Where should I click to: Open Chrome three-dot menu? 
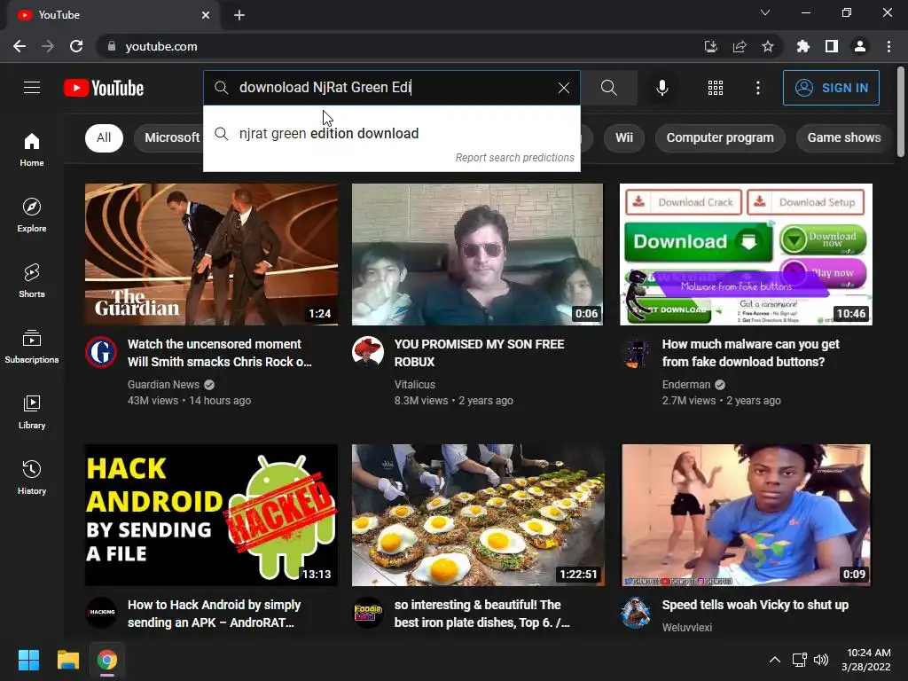click(888, 46)
